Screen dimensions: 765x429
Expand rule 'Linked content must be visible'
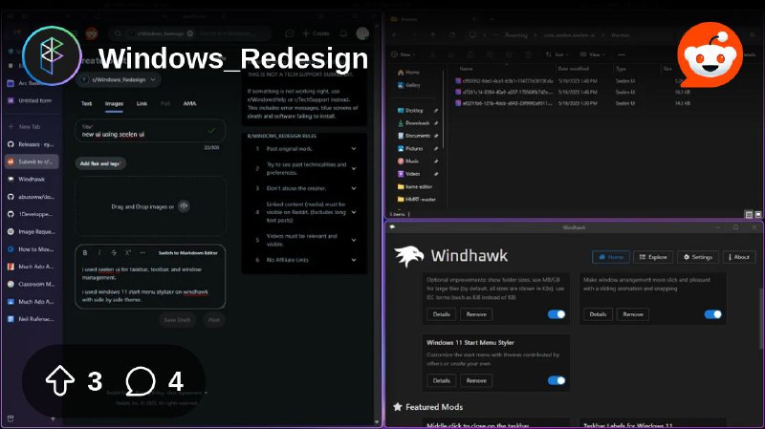point(354,212)
